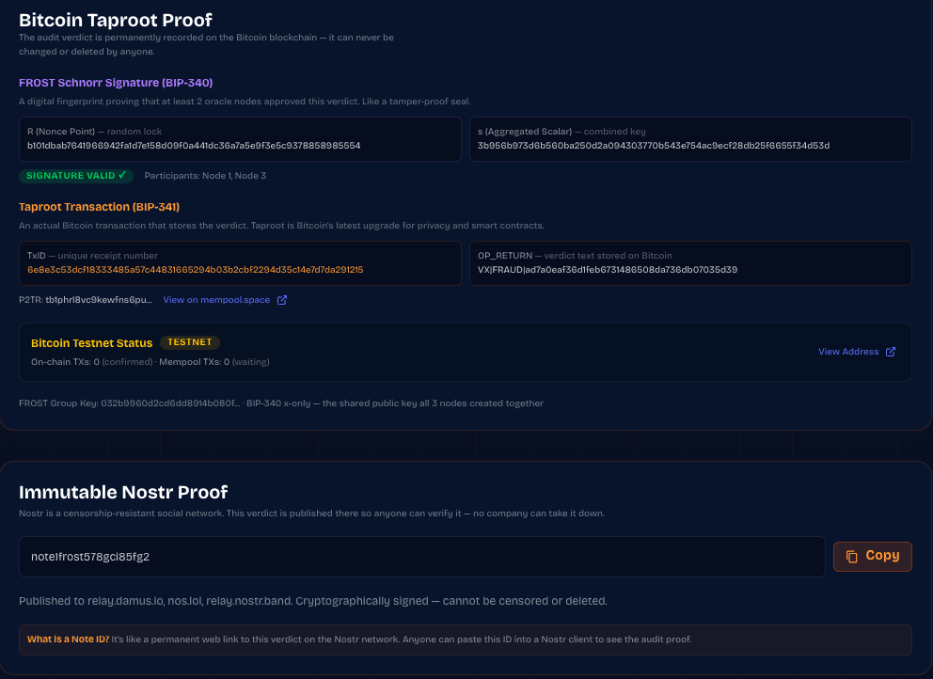Click the Bitcoin Taproot Proof heading

pyautogui.click(x=116, y=21)
